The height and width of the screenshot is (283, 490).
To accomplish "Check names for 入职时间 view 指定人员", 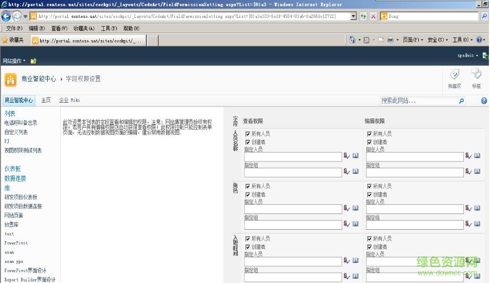I will click(347, 261).
